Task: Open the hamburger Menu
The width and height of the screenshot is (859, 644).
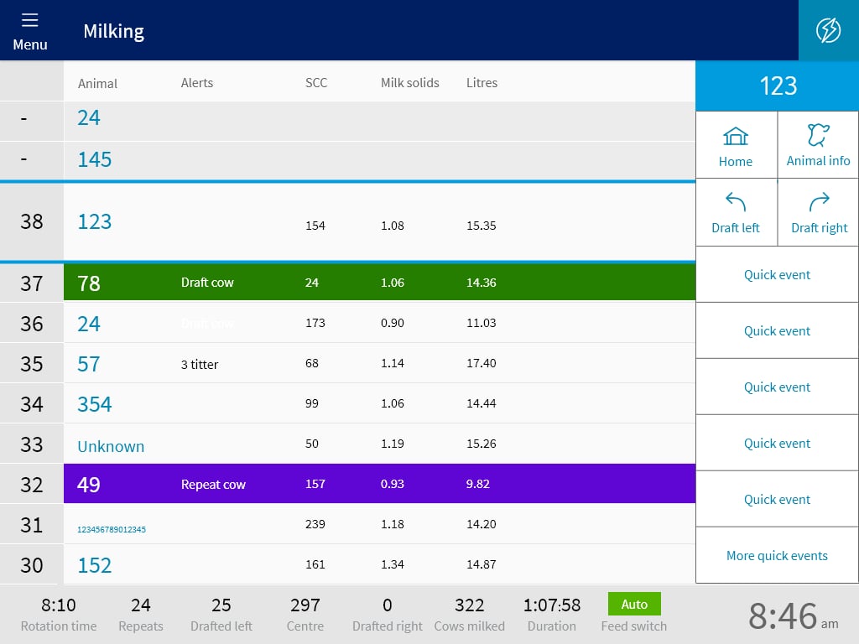Action: coord(30,30)
